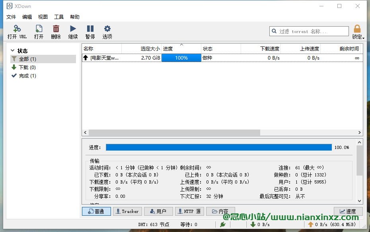
Task: Click the green connection plug status icon
Action: pyautogui.click(x=222, y=224)
